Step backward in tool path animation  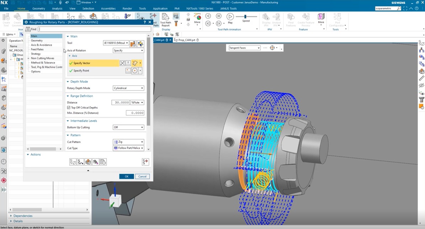tap(208, 16)
